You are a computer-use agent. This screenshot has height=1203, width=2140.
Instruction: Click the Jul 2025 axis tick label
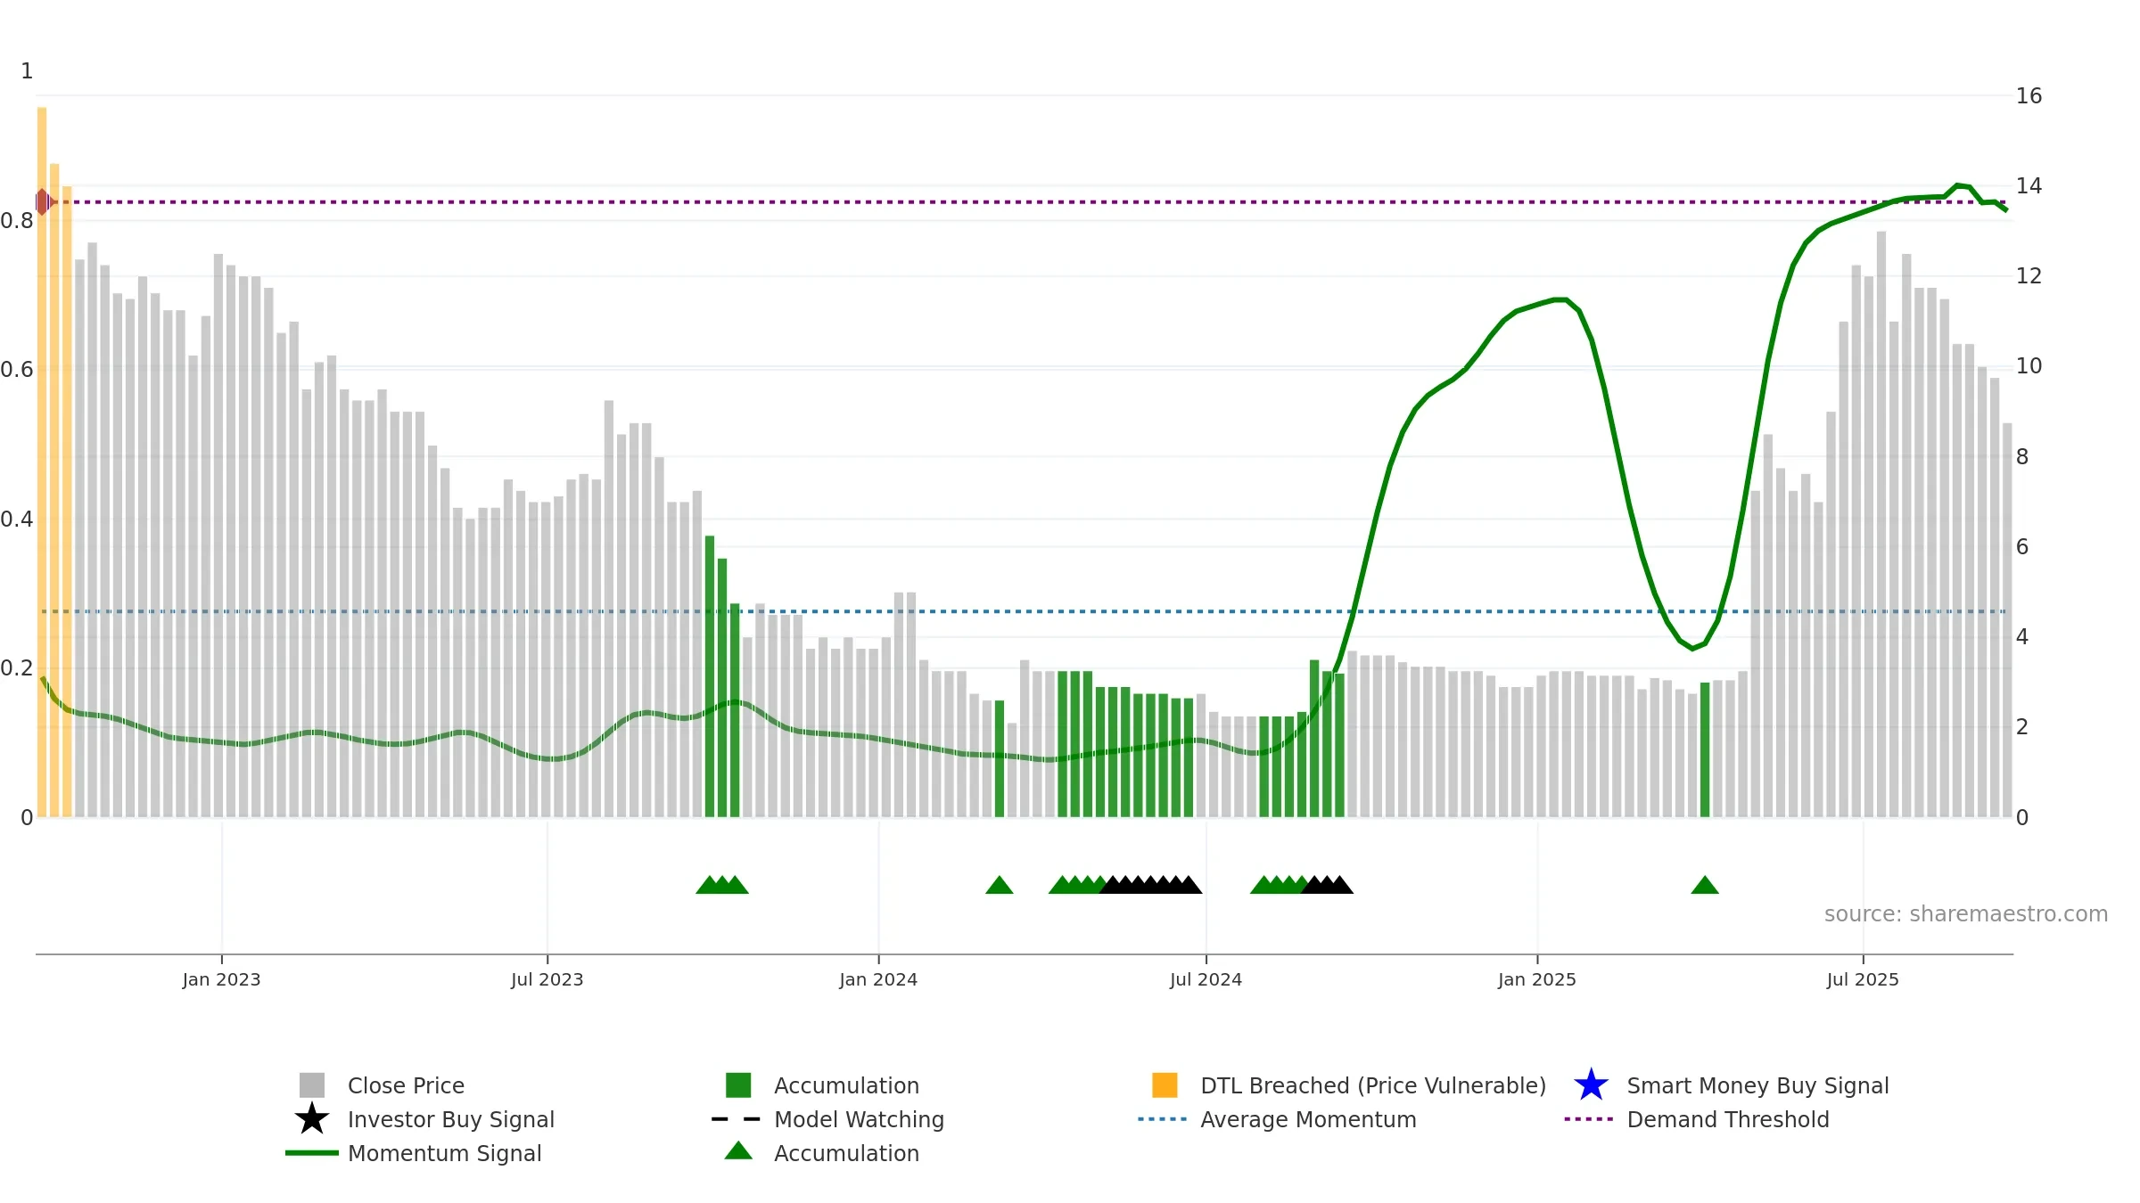coord(1863,979)
